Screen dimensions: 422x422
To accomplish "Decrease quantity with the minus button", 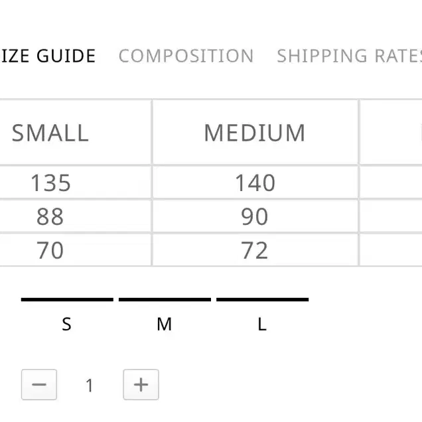I will pos(39,385).
